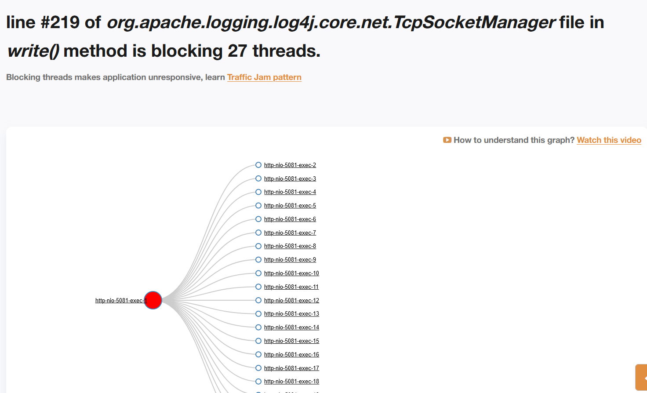This screenshot has height=393, width=647.
Task: Click the circle node for exec-10 thread
Action: click(x=258, y=273)
